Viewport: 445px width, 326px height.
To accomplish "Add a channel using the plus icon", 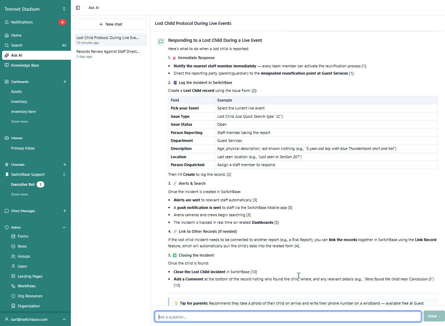I will (x=64, y=165).
